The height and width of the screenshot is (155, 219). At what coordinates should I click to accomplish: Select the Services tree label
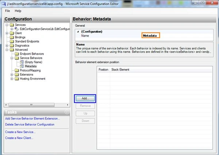(x=20, y=25)
